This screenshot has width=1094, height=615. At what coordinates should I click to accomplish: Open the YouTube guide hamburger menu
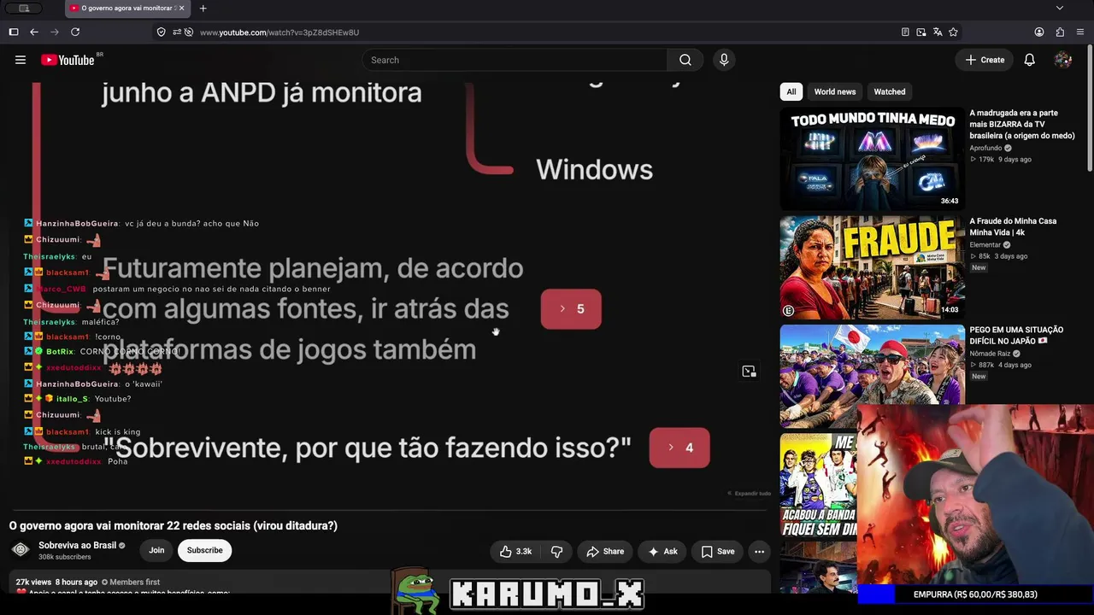(21, 60)
